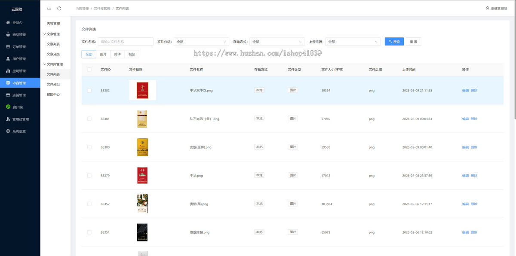Viewport: 516px width, 256px height.
Task: Check the box for file 88380
Action: coord(89,147)
